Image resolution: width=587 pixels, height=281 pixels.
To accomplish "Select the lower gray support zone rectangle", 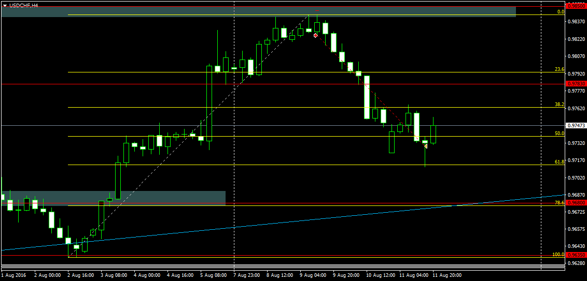I will pyautogui.click(x=113, y=198).
